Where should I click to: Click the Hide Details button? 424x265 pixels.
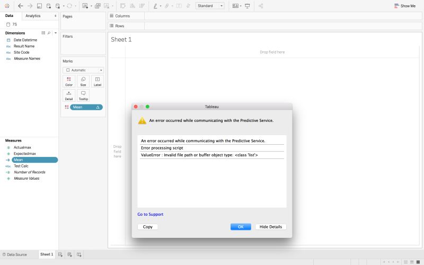[271, 227]
